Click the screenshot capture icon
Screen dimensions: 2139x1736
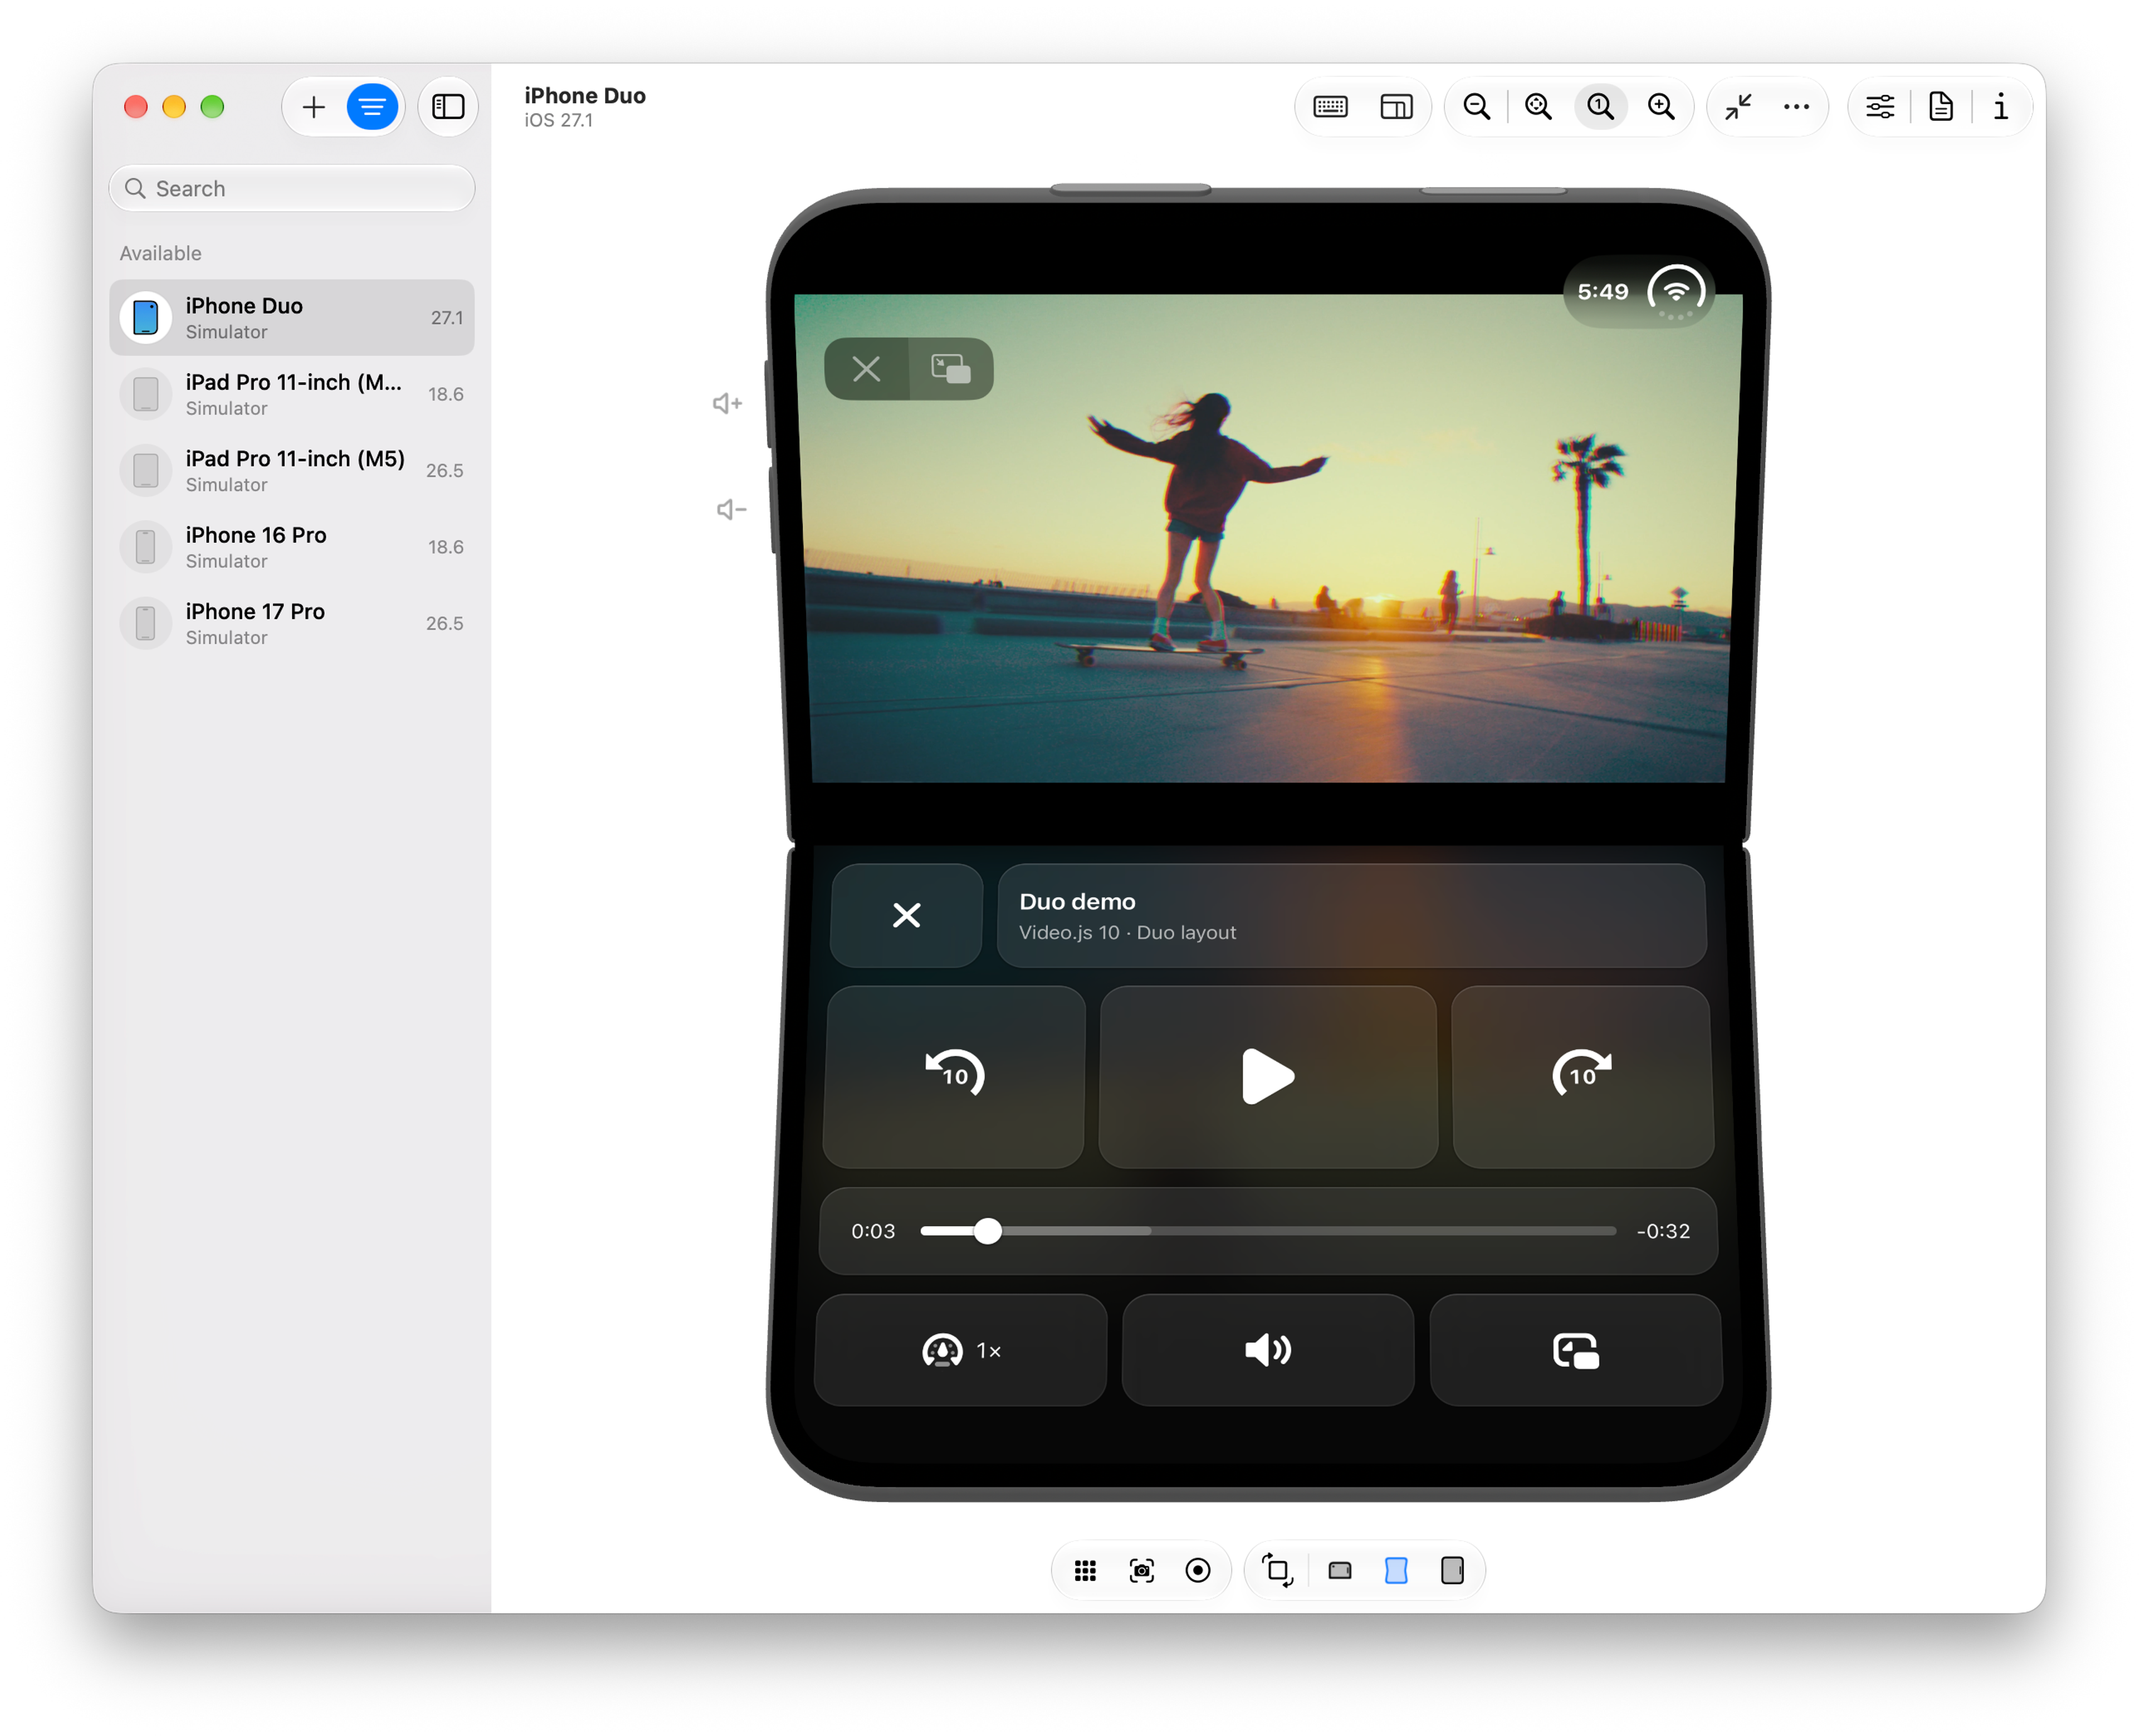tap(1141, 1570)
